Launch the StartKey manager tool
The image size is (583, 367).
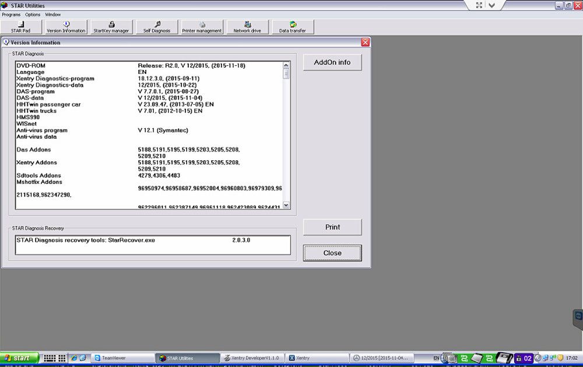point(111,27)
